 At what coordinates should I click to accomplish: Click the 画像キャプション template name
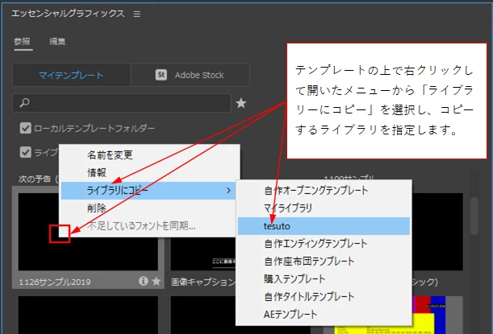coord(203,282)
